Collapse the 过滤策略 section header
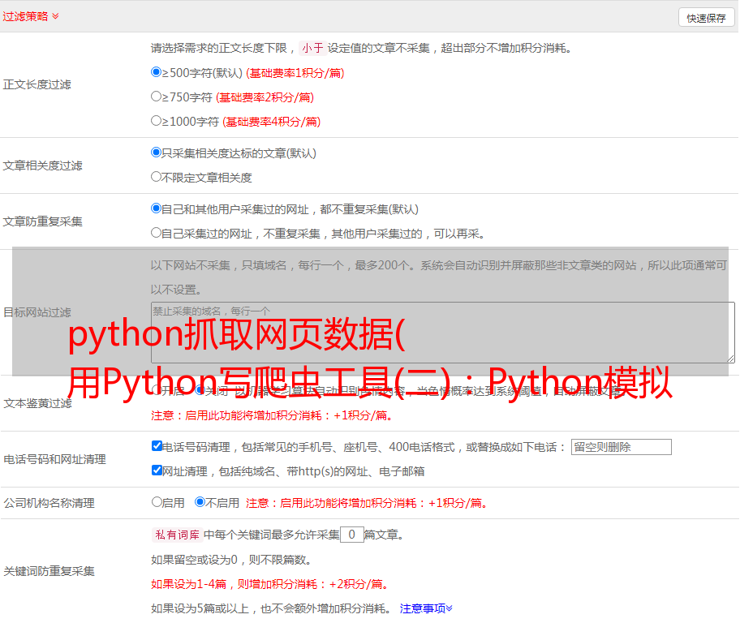The width and height of the screenshot is (740, 623). (x=31, y=16)
